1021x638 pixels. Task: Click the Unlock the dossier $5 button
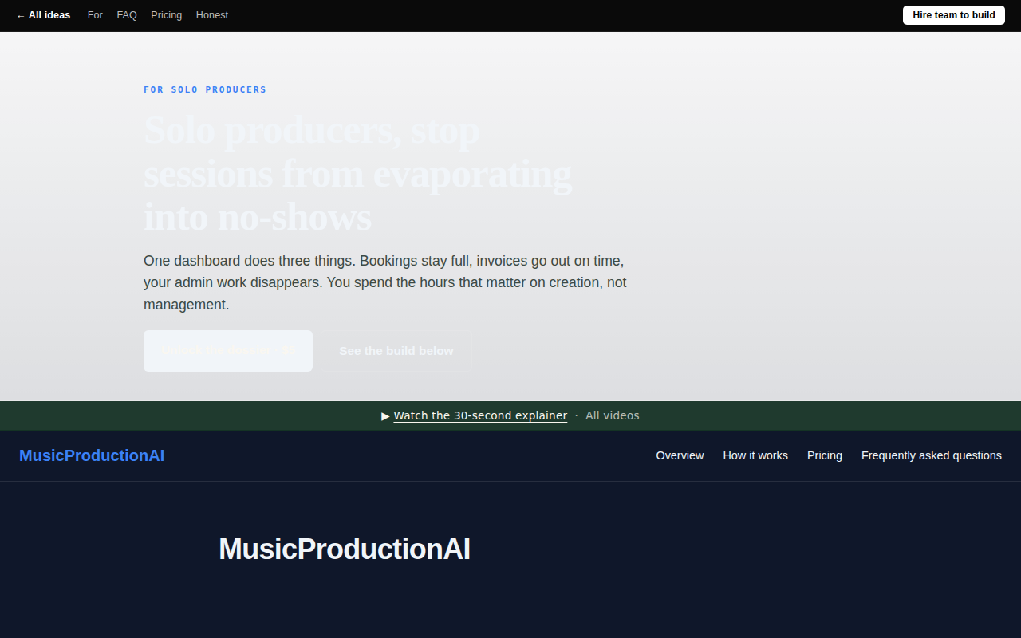coord(228,351)
